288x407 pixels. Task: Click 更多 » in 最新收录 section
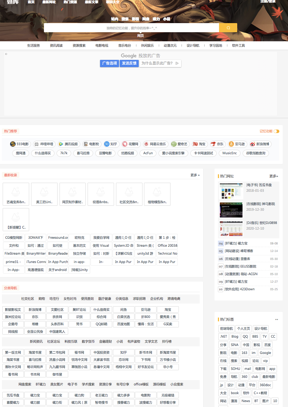tap(195, 175)
